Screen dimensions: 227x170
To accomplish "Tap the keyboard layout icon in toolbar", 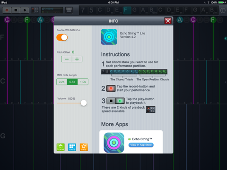I will pos(69,10).
